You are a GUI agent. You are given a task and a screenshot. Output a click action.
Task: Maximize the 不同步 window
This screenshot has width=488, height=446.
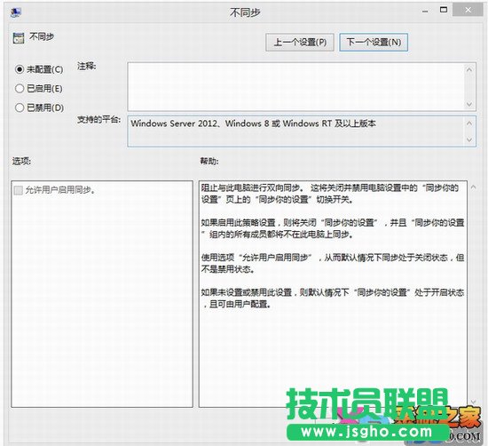coord(444,10)
